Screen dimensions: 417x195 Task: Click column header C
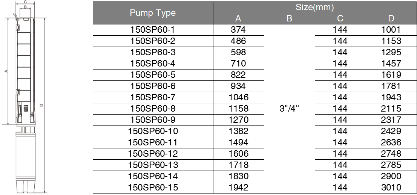(340, 18)
